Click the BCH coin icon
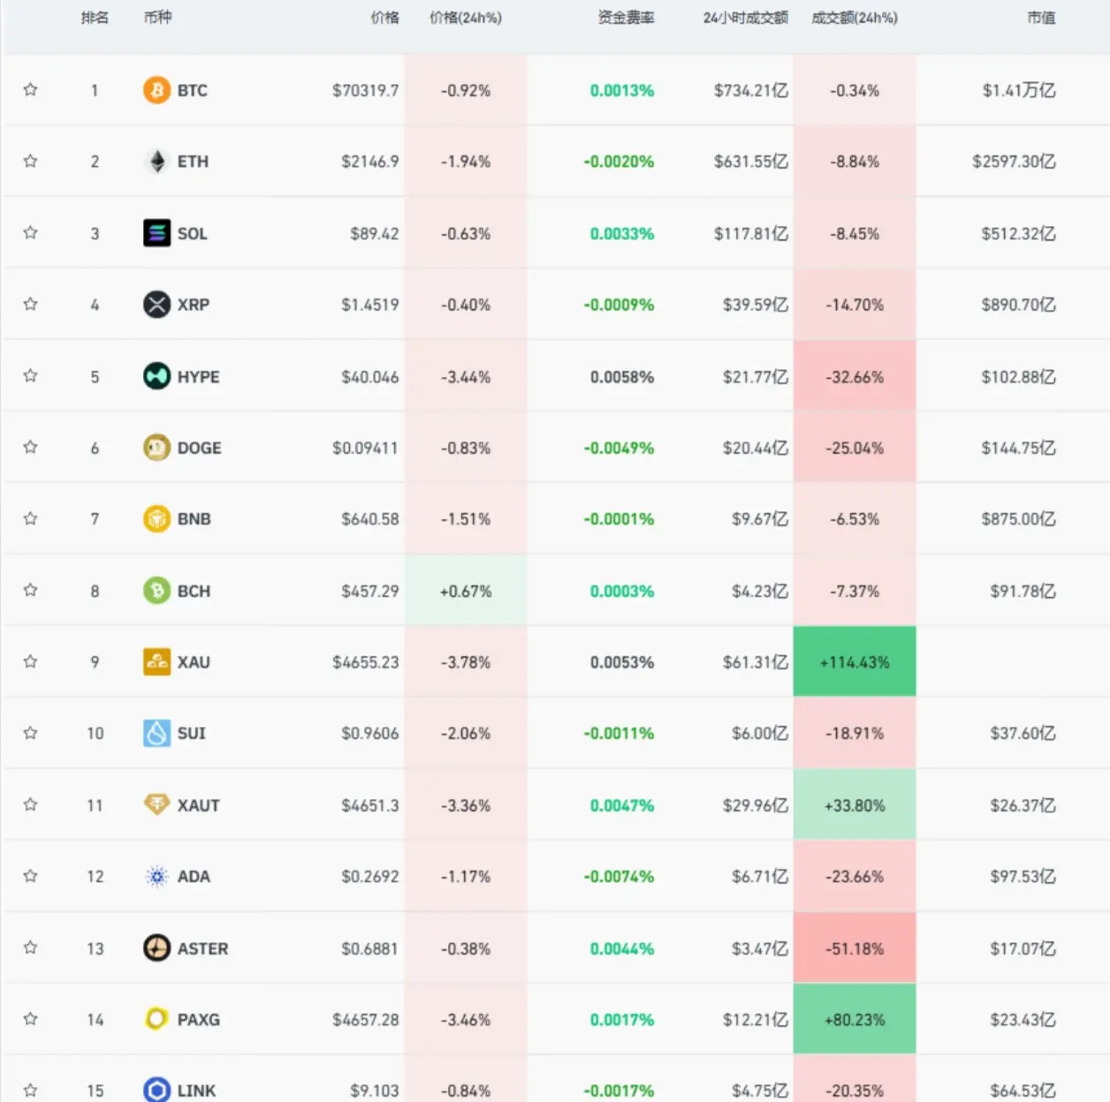1110x1102 pixels. pos(156,590)
